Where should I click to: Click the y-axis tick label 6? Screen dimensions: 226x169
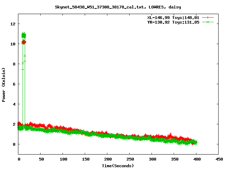coord(14,84)
